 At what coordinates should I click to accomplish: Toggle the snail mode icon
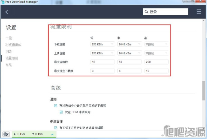(x=6, y=134)
